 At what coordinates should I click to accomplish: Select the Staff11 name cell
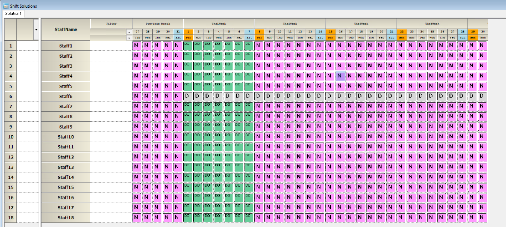[66, 147]
